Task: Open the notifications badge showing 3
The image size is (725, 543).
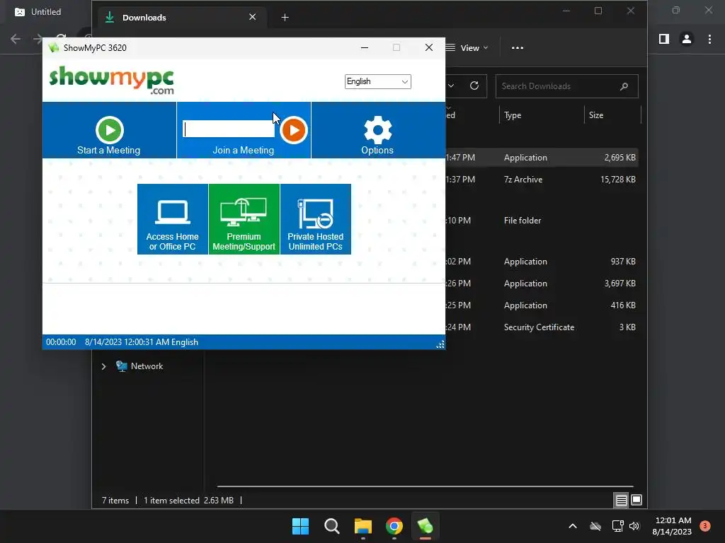Action: (x=705, y=526)
